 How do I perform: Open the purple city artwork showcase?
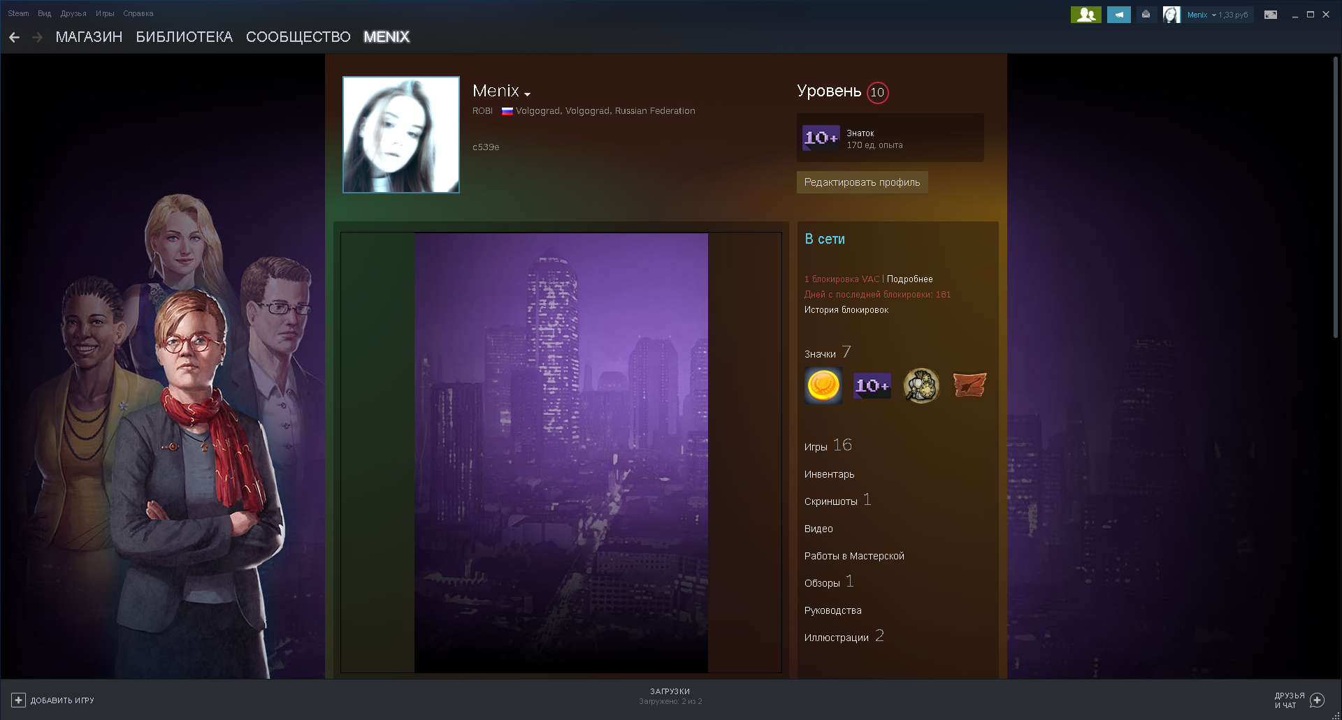(561, 453)
